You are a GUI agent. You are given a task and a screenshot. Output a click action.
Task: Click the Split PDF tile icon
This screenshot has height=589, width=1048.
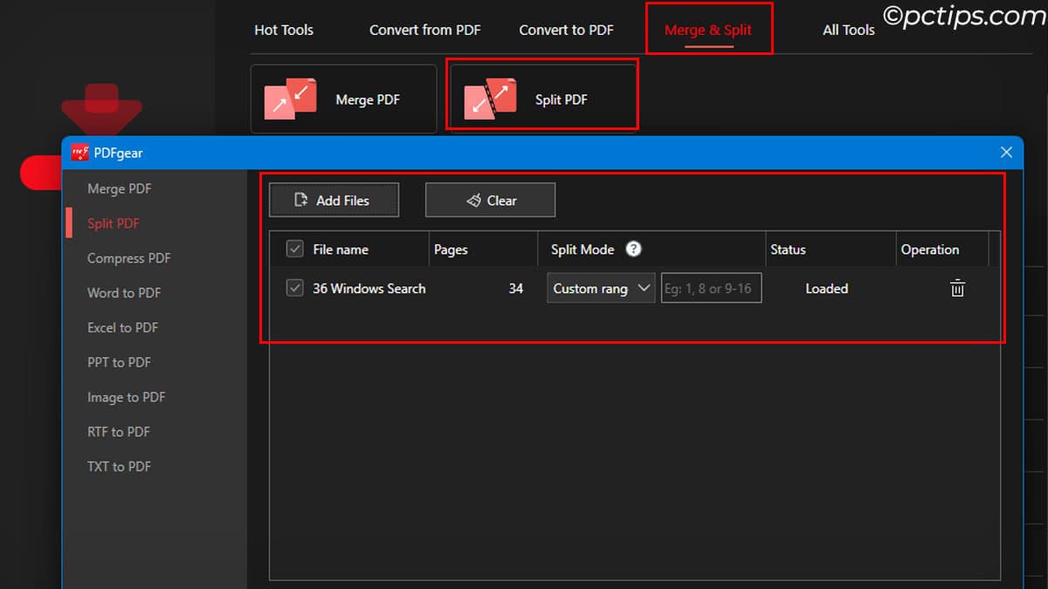pos(491,99)
